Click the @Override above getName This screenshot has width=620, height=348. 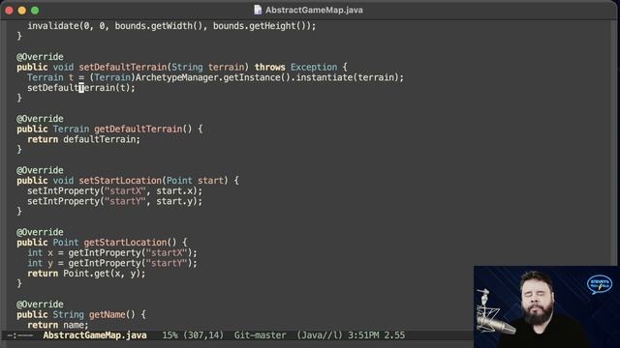pos(40,304)
